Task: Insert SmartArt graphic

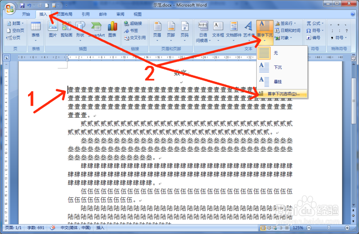Action: pos(96,29)
